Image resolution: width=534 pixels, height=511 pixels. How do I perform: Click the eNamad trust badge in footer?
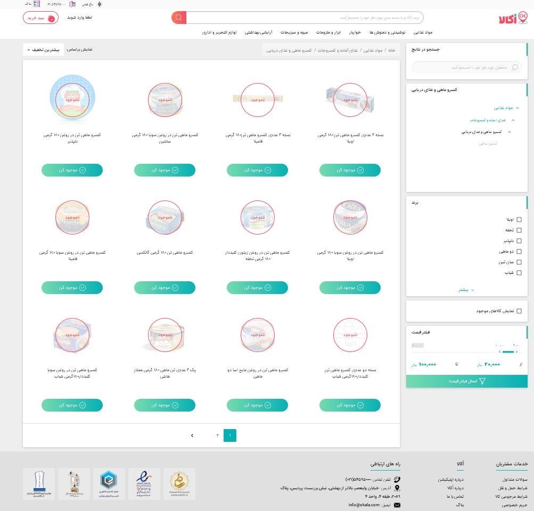point(144,483)
